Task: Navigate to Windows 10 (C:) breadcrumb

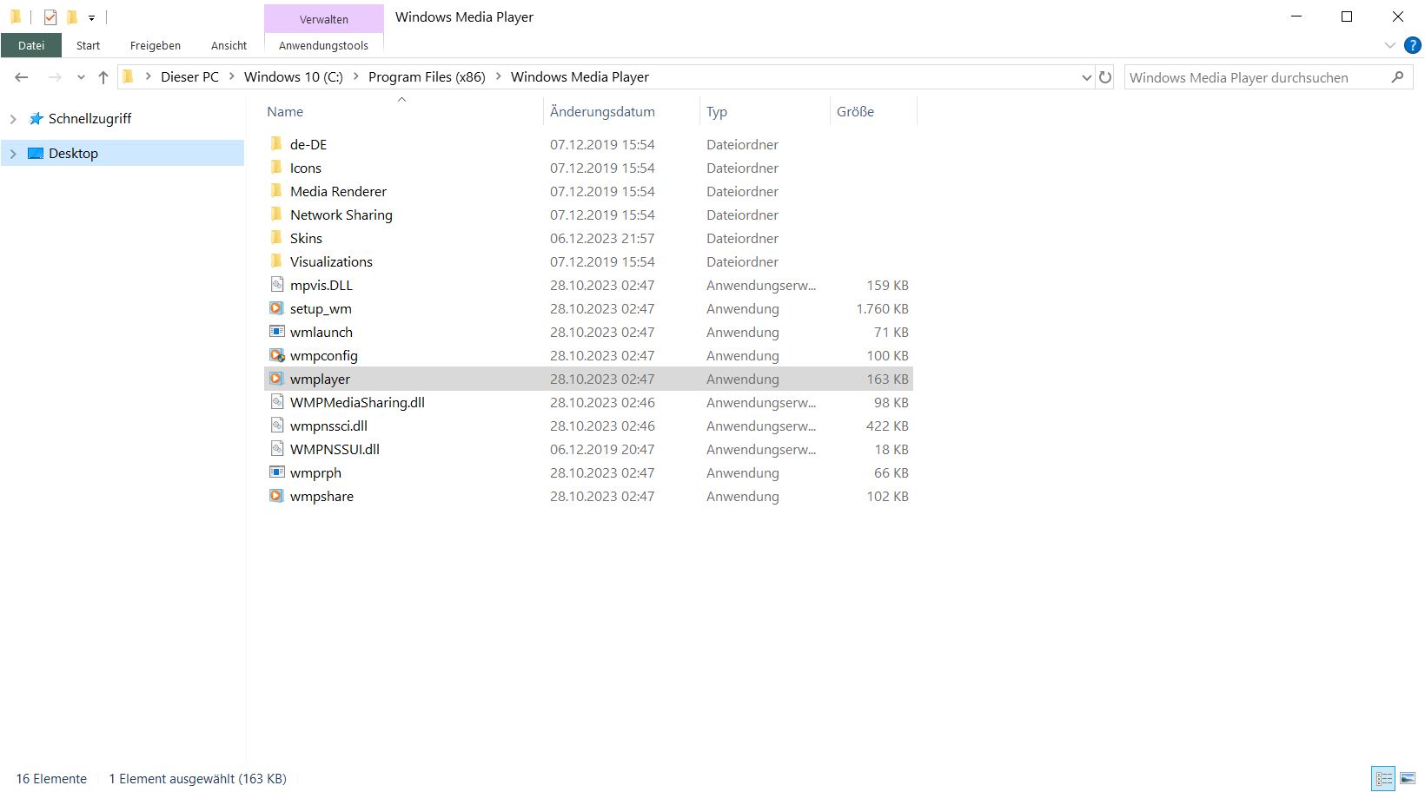Action: pos(294,77)
